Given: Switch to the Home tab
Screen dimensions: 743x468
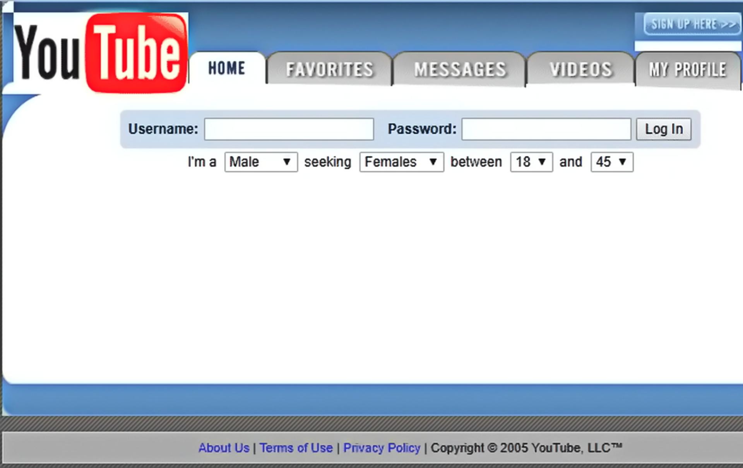Looking at the screenshot, I should point(227,68).
